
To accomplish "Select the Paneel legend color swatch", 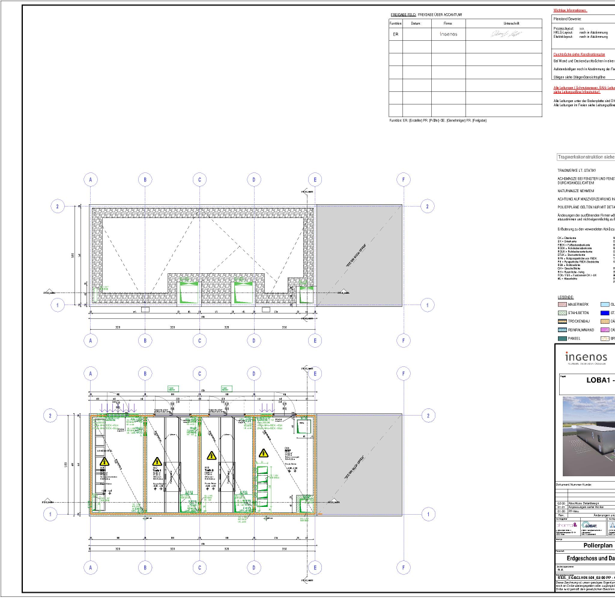I will pos(562,338).
